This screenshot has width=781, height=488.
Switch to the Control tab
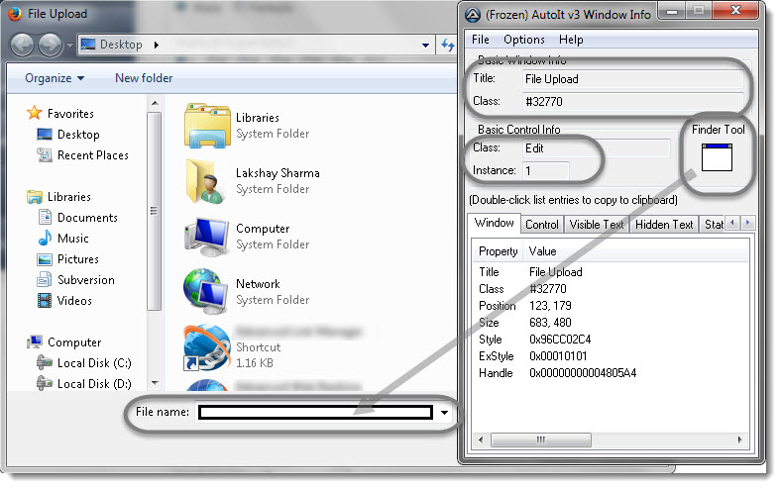tap(542, 225)
